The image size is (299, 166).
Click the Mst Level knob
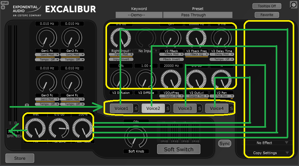[x=59, y=128]
